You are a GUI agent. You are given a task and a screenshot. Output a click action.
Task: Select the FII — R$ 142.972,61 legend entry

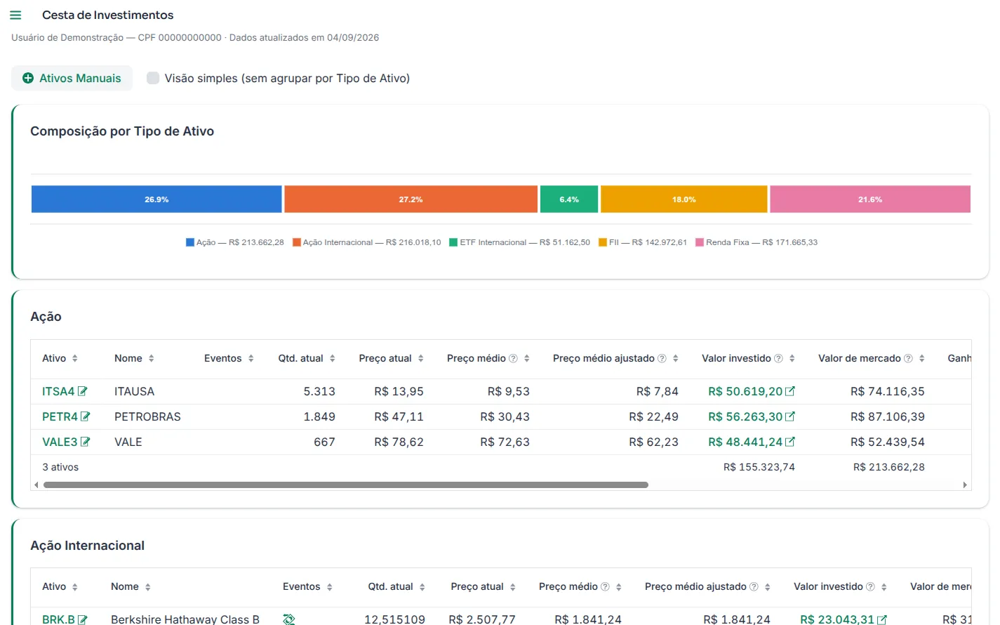click(643, 242)
